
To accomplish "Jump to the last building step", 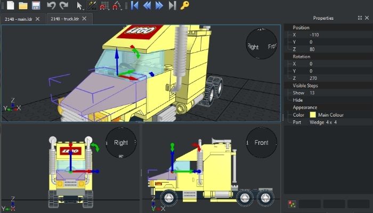I will click(172, 6).
